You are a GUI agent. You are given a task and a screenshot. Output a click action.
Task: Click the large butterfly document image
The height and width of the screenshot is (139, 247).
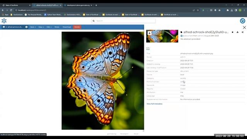pyautogui.click(x=103, y=81)
